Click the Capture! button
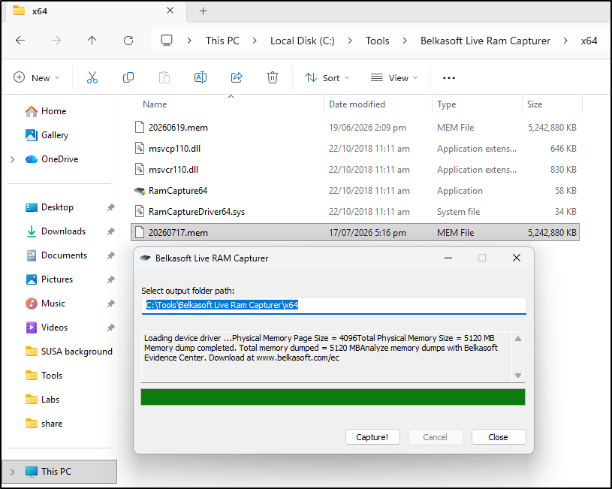The image size is (612, 489). (x=372, y=437)
